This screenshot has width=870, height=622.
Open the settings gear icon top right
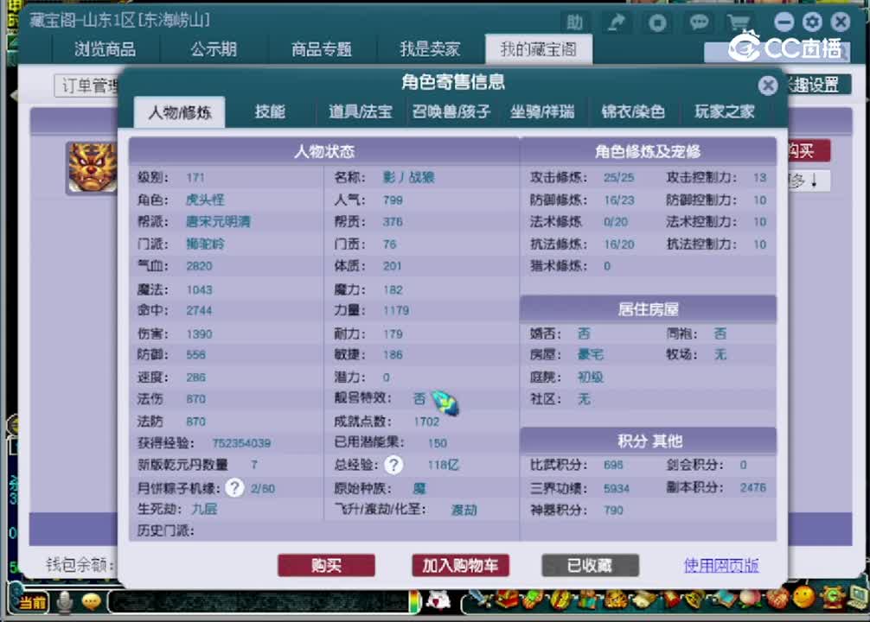(x=811, y=22)
